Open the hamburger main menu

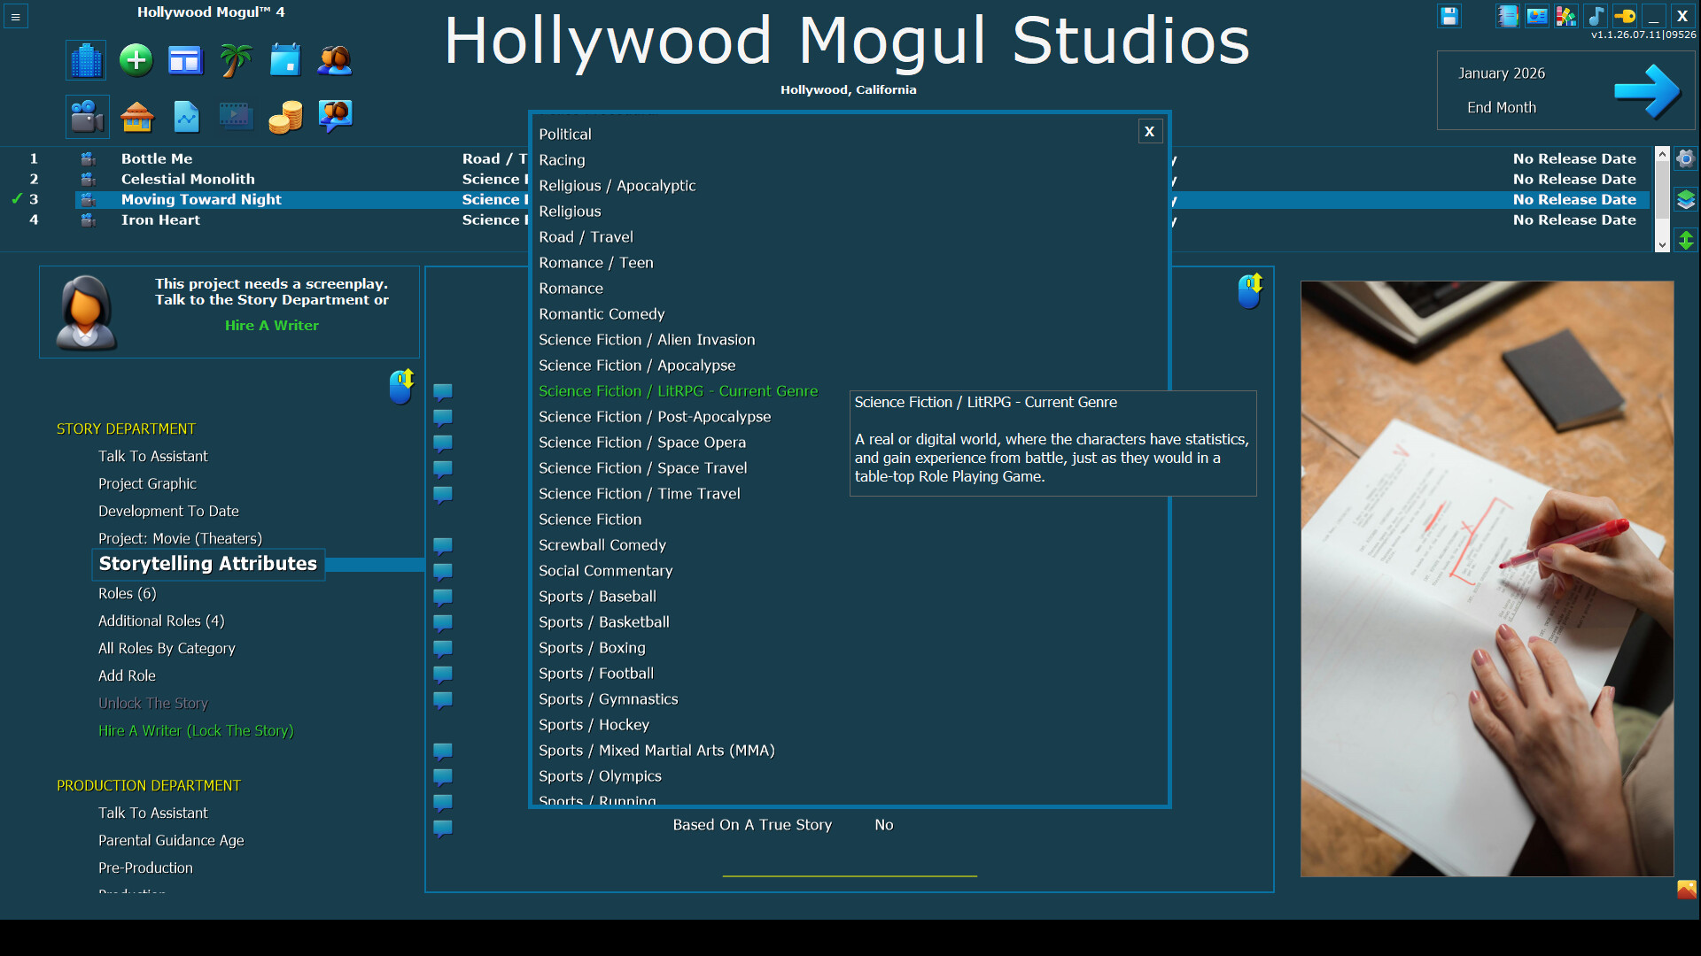[x=15, y=17]
